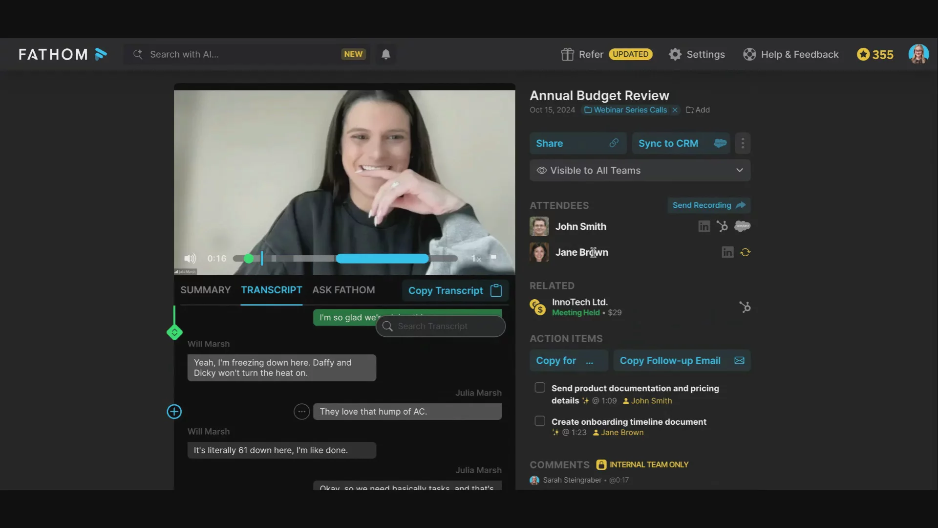Click Send Recording button

coord(709,205)
